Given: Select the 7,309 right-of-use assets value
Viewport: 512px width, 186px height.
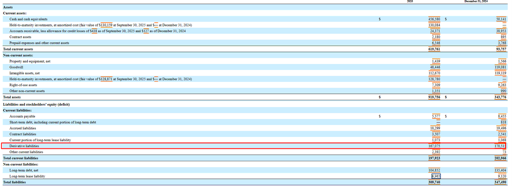Looking at the screenshot, I should coord(436,85).
